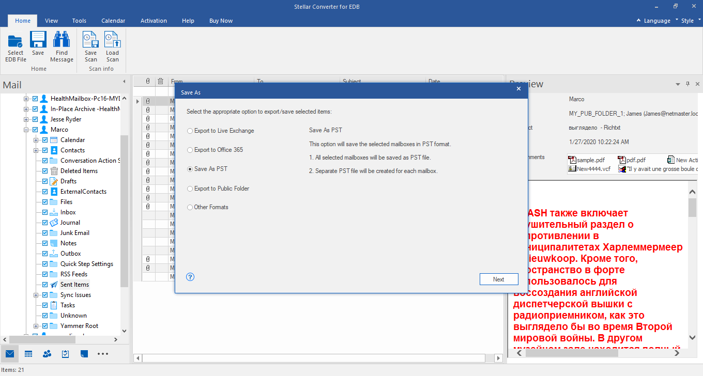Click the Inbox folder icon

[x=54, y=212]
